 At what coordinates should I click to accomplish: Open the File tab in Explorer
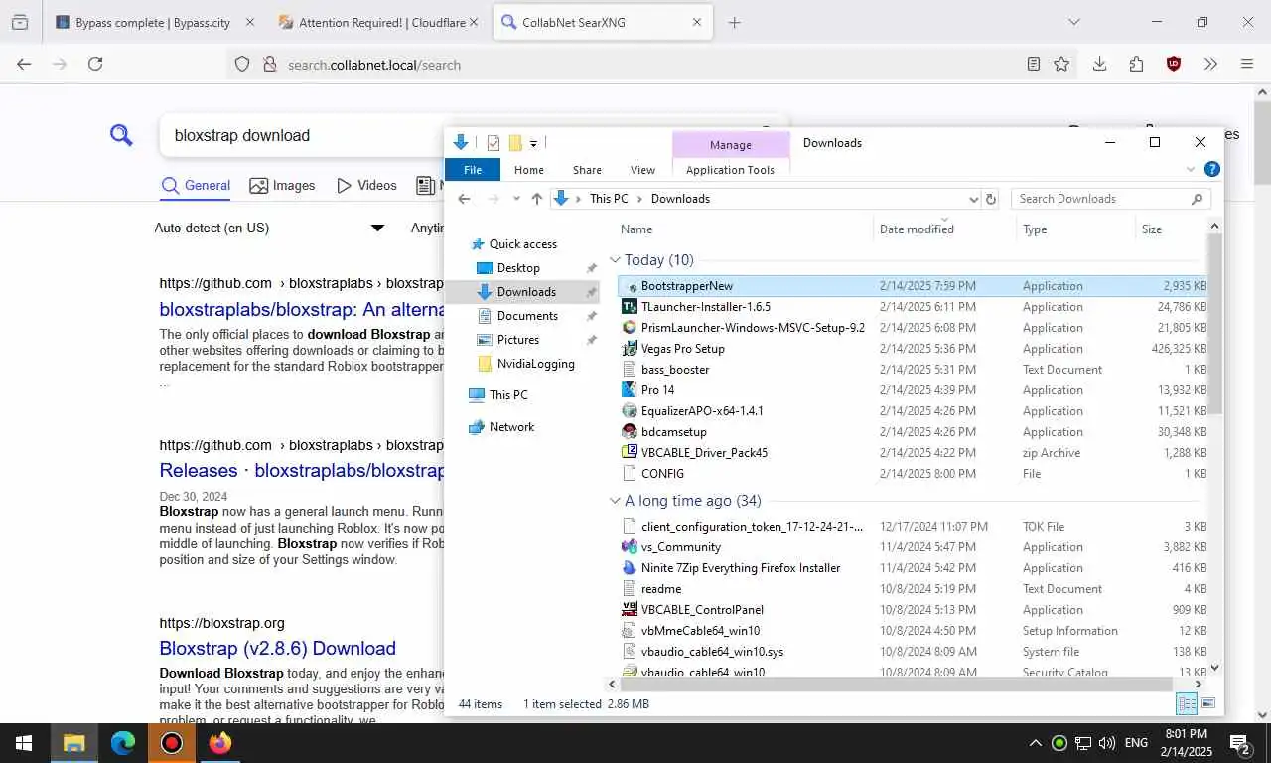tap(473, 170)
